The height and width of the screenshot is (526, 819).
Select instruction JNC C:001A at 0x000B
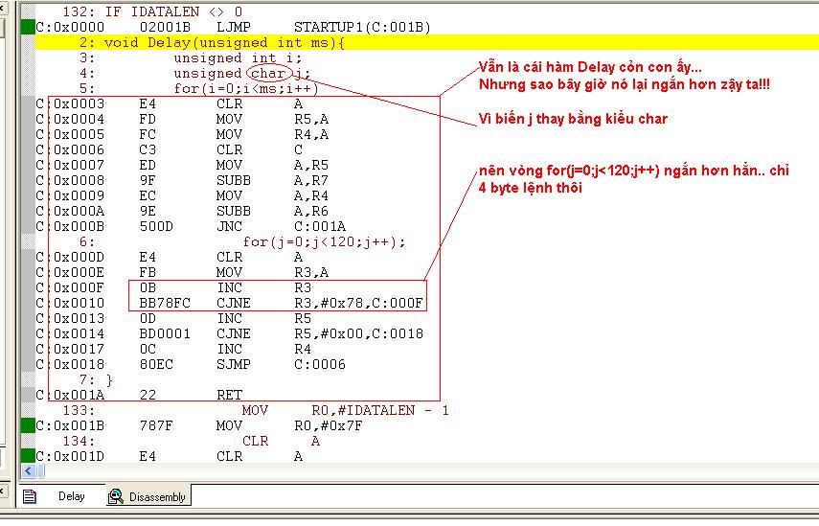(x=191, y=226)
